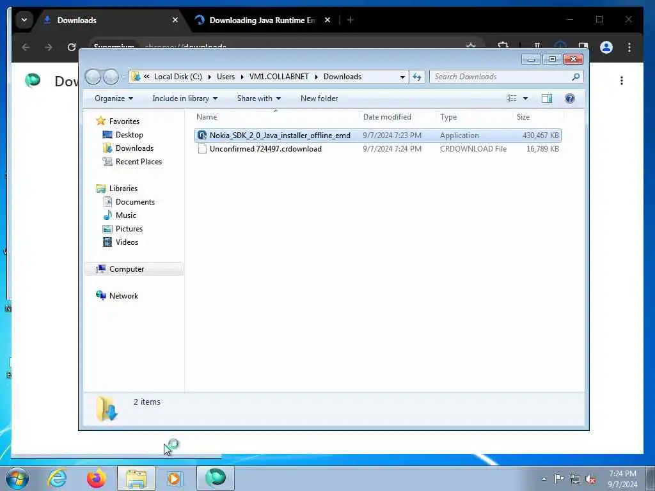Expand the arrow after Local Disk (C:) breadcrumb
The width and height of the screenshot is (655, 491).
[209, 77]
